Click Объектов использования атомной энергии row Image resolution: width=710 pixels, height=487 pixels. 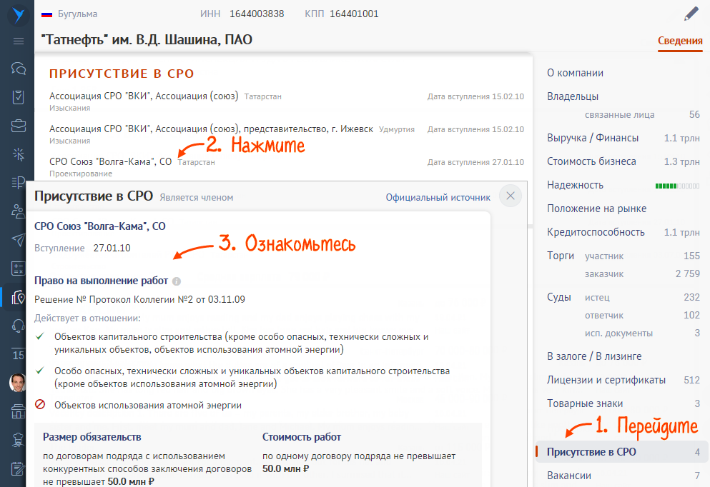pos(147,405)
